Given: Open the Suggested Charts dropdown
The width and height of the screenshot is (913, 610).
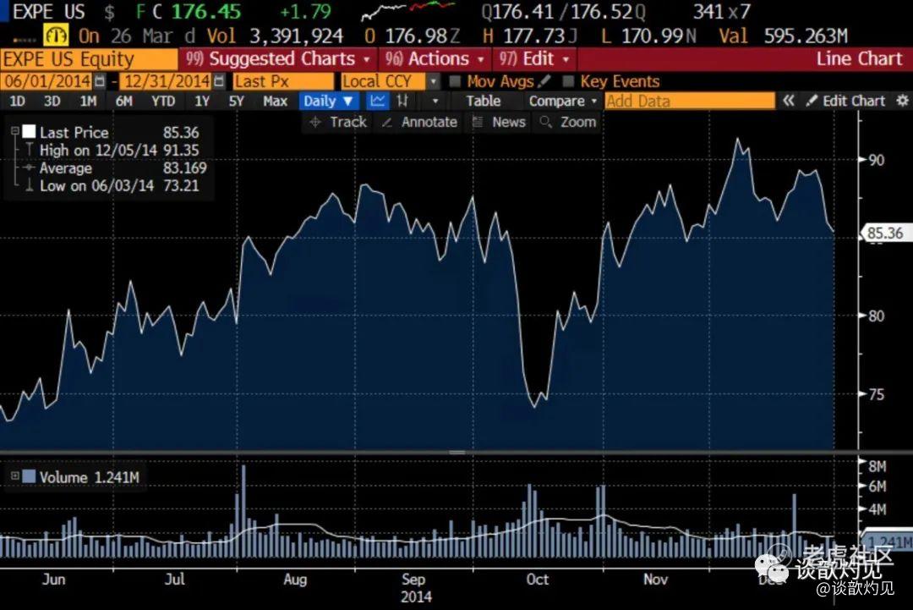Looking at the screenshot, I should point(278,59).
